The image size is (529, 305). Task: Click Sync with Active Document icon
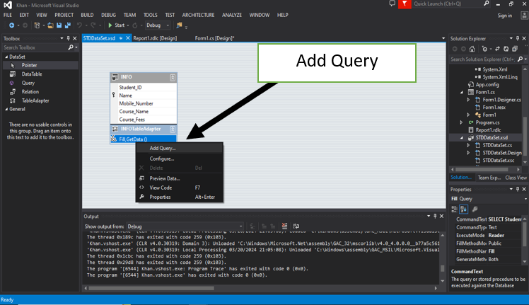(497, 49)
